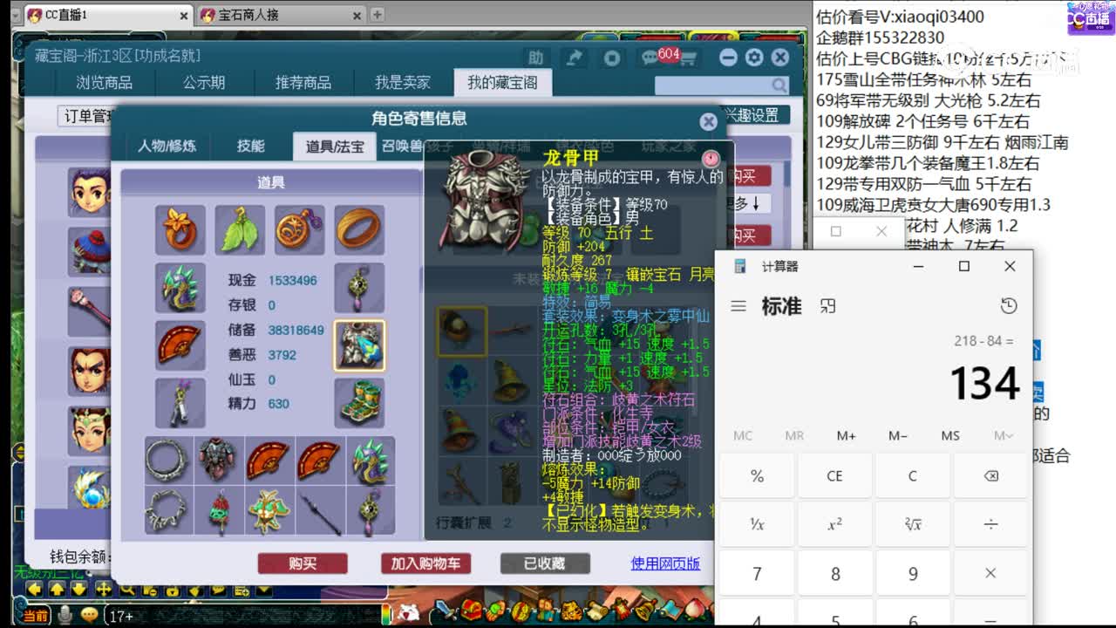Select the yin-yang amulet beside 现金 value

(359, 288)
